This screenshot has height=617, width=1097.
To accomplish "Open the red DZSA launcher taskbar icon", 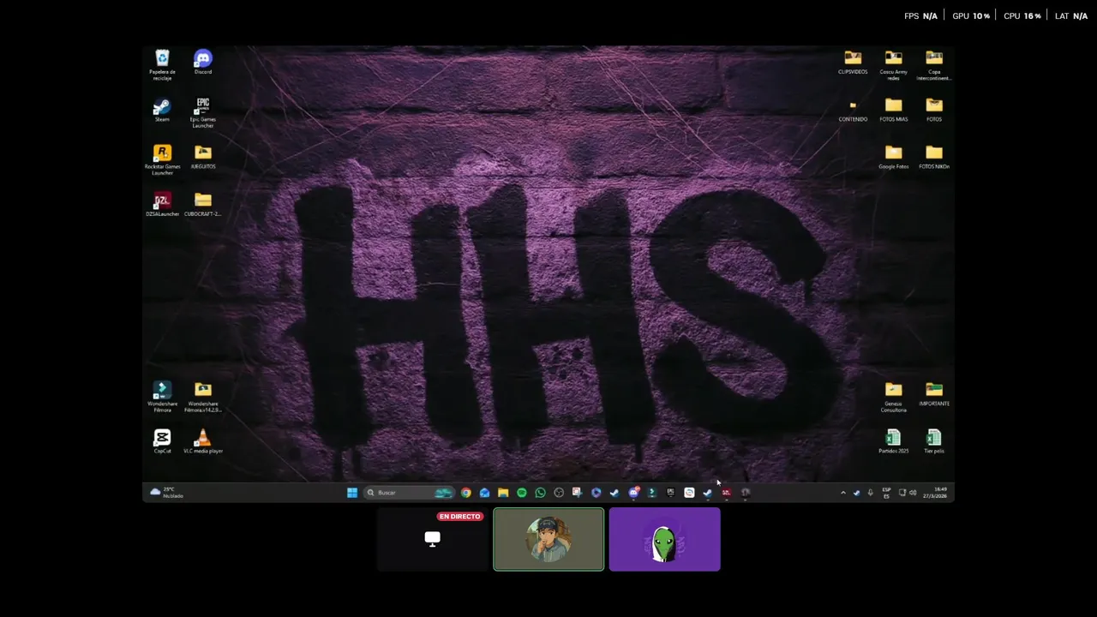I will pyautogui.click(x=726, y=493).
